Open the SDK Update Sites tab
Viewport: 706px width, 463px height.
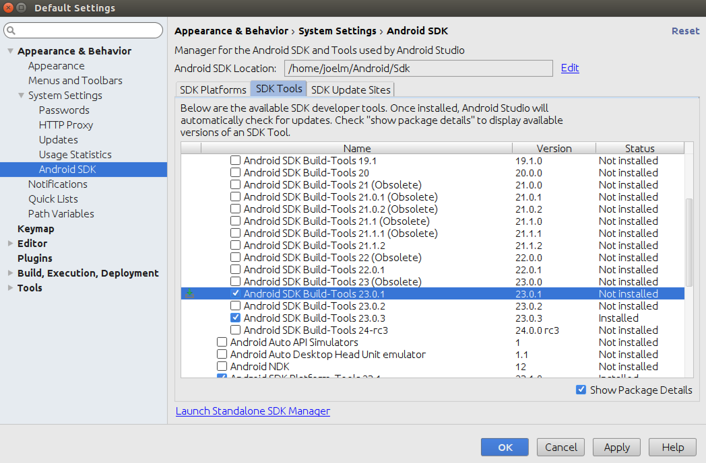coord(350,90)
